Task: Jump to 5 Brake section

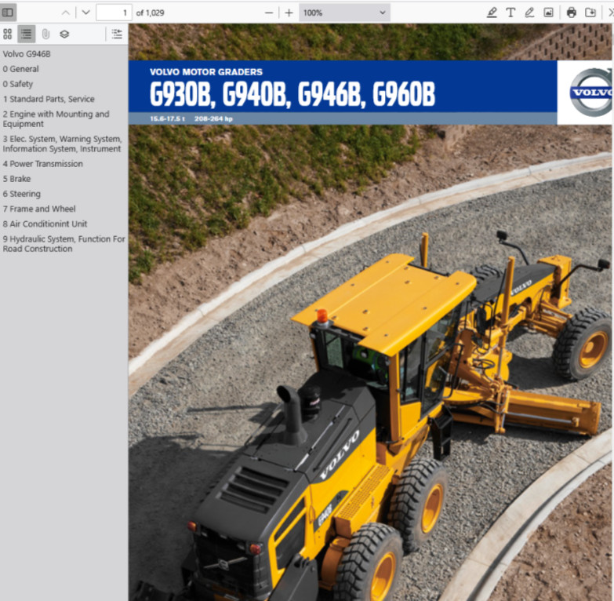Action: [x=16, y=179]
